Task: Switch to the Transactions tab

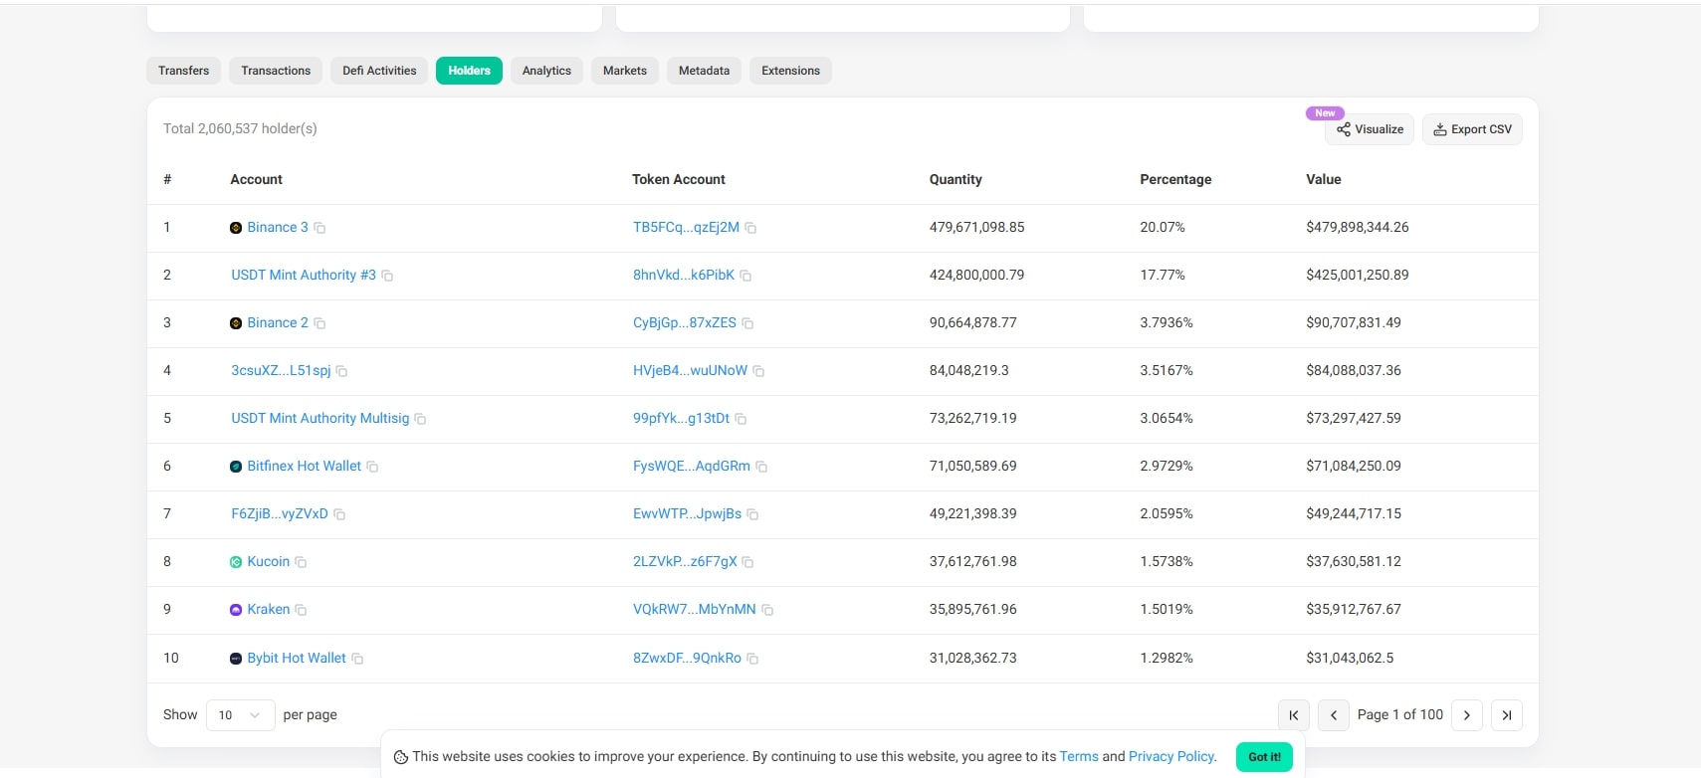Action: pos(276,71)
